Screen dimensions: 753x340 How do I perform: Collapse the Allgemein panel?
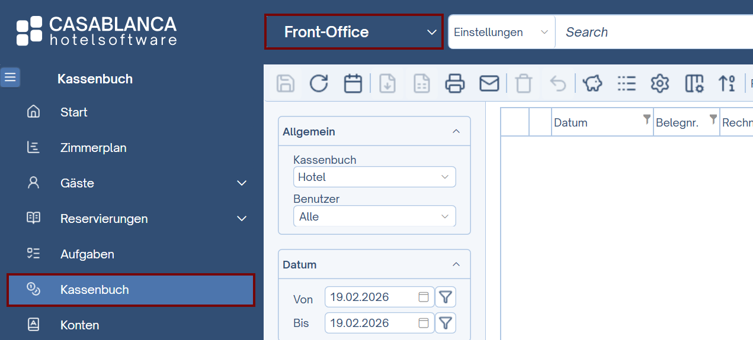(456, 131)
